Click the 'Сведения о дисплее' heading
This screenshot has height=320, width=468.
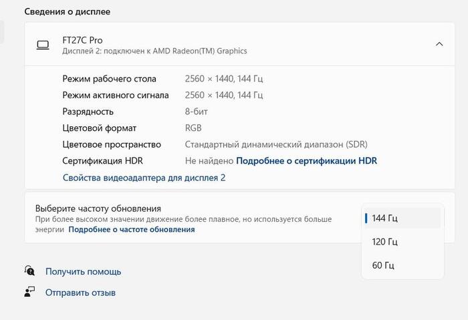click(x=68, y=12)
